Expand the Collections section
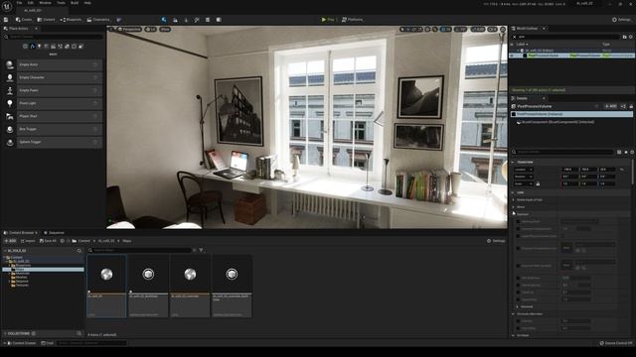636x357 pixels. (6, 333)
